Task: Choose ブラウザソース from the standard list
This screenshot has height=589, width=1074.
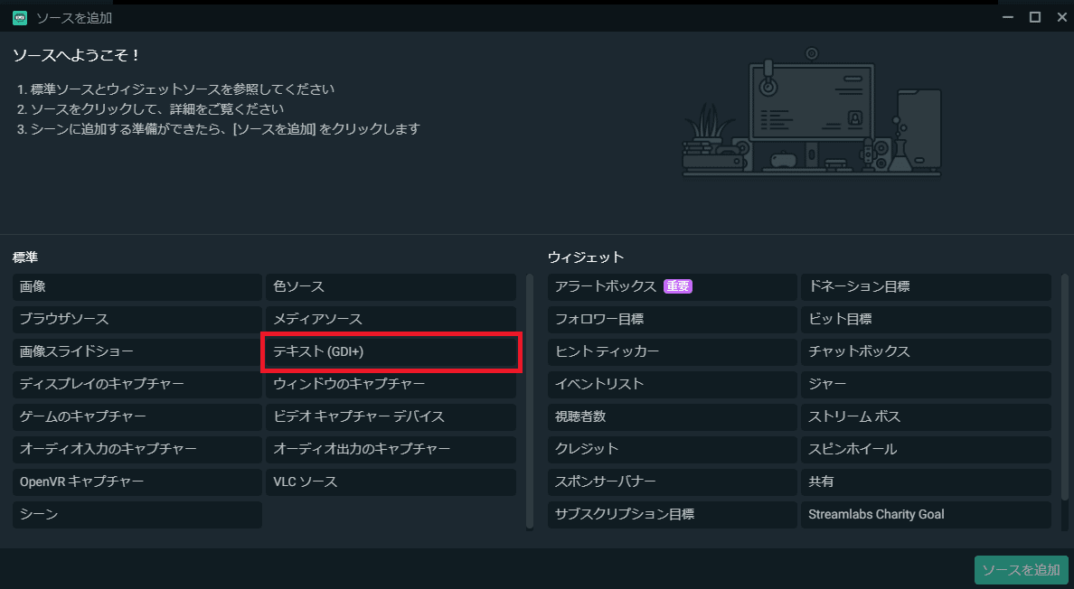Action: (137, 320)
